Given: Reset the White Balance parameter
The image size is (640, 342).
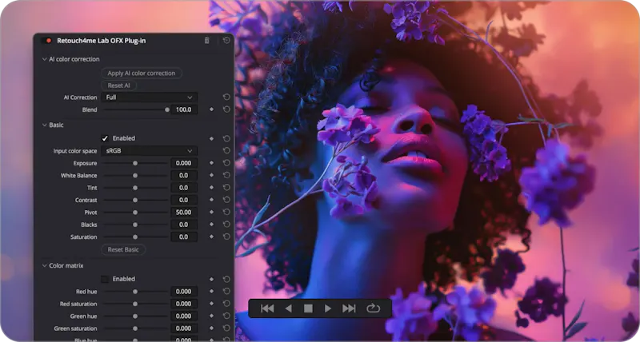Looking at the screenshot, I should (x=226, y=175).
